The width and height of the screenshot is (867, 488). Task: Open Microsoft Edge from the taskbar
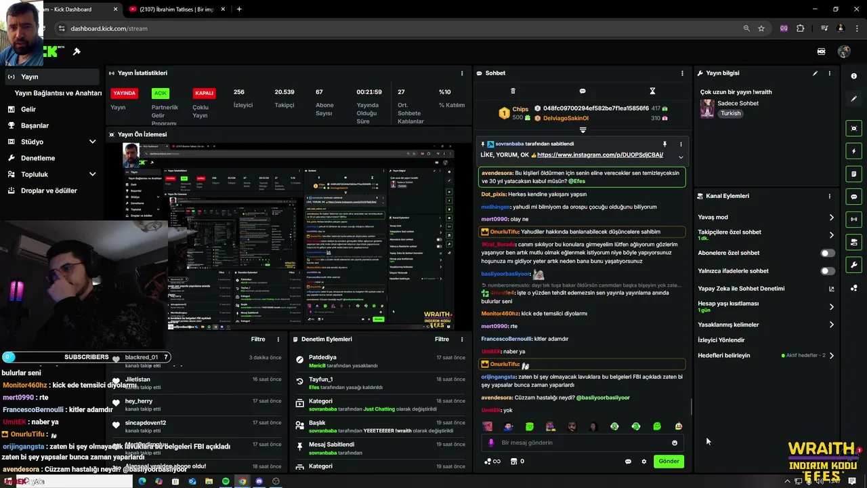142,481
